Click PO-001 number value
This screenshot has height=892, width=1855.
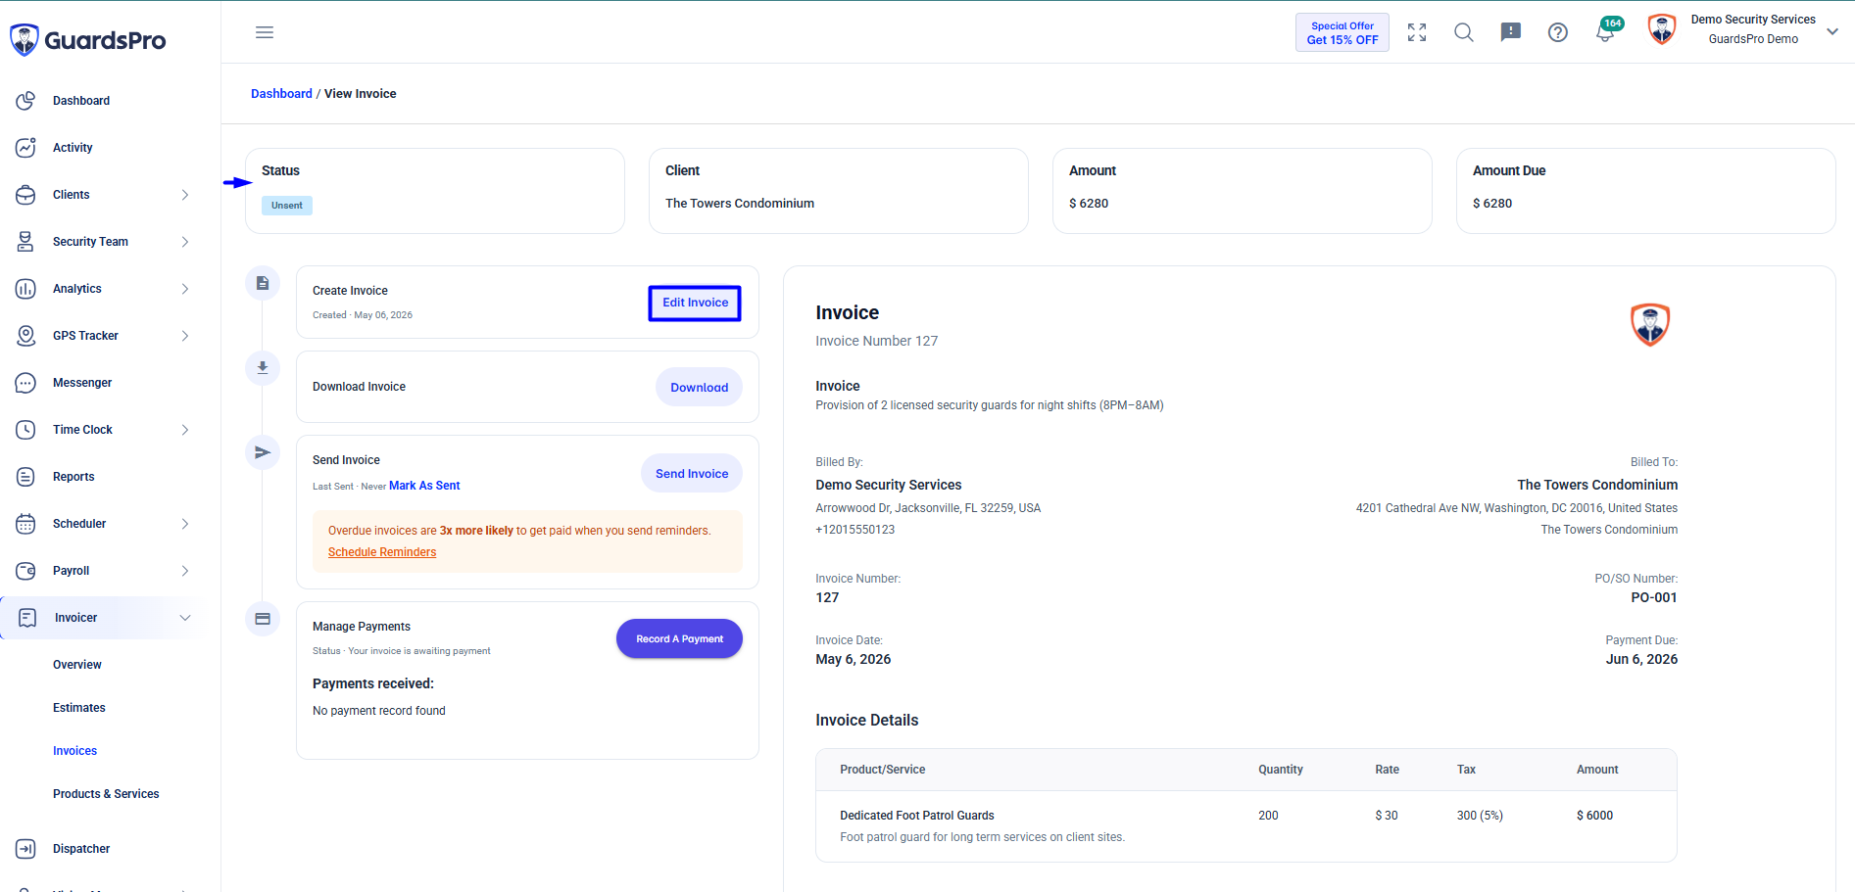(1654, 597)
